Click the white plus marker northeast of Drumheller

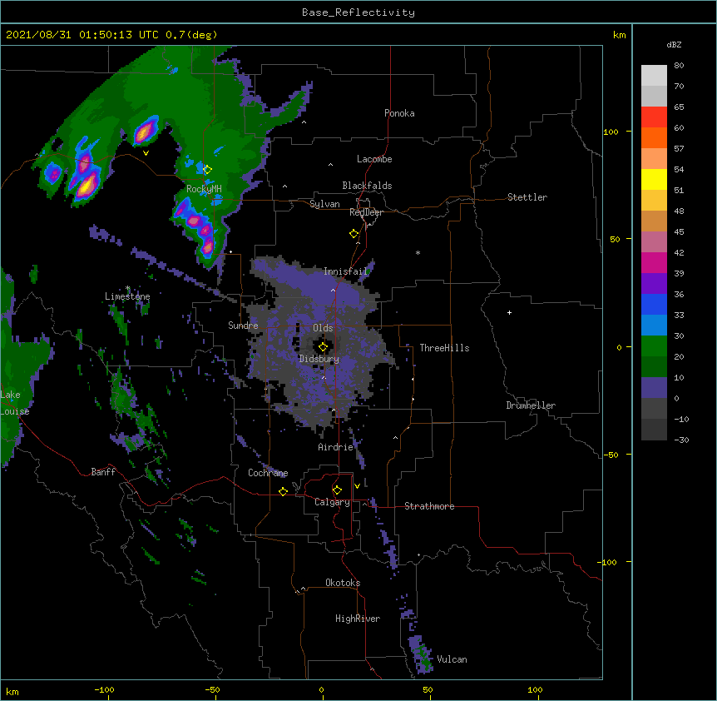tap(509, 312)
